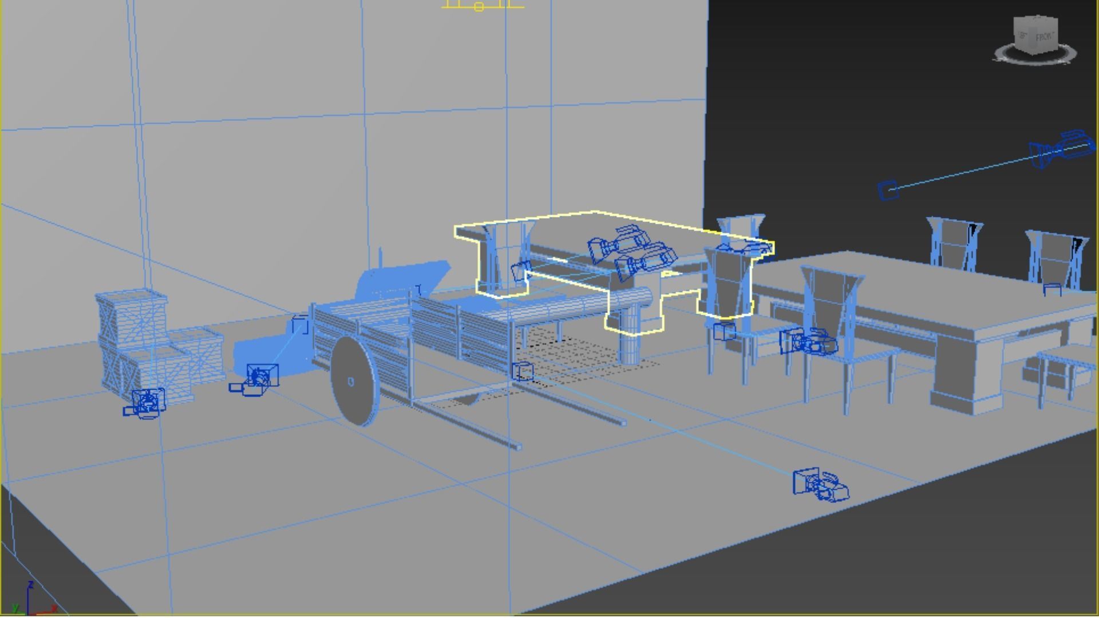1099x618 pixels.
Task: Select the camera target box near the top-right camera
Action: click(888, 190)
